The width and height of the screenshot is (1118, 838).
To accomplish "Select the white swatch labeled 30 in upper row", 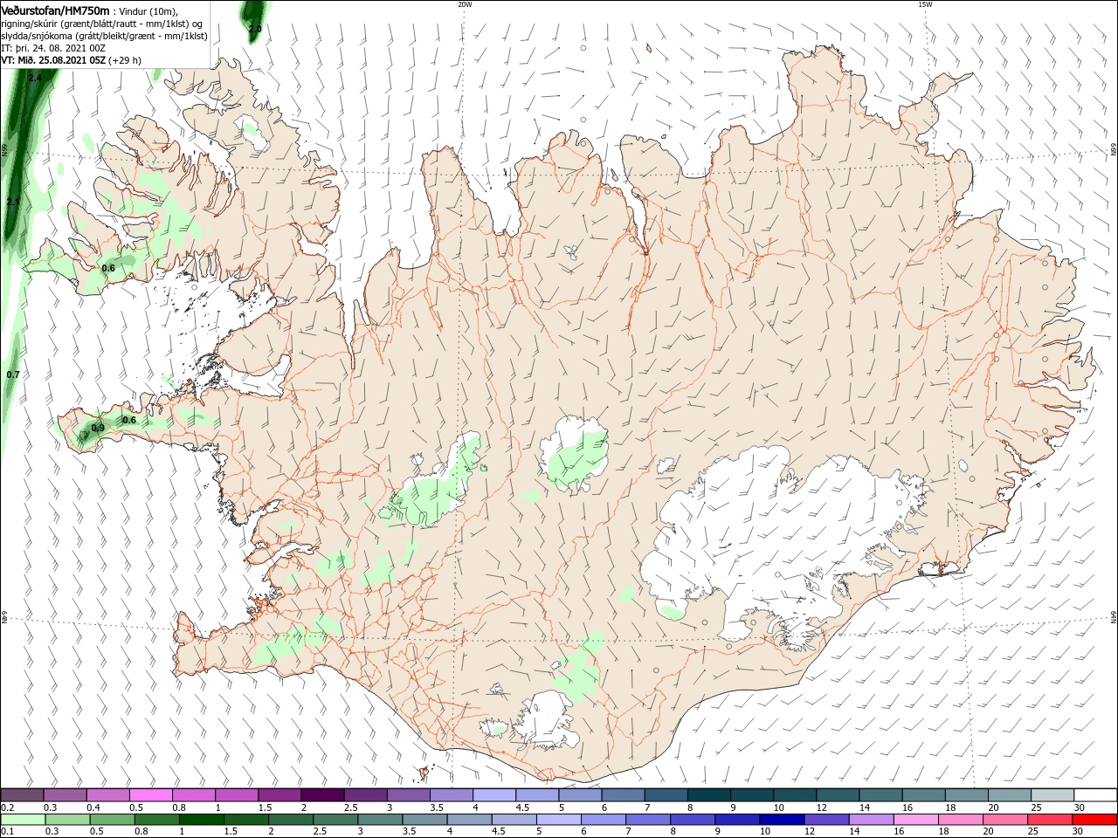I will coord(1095,795).
